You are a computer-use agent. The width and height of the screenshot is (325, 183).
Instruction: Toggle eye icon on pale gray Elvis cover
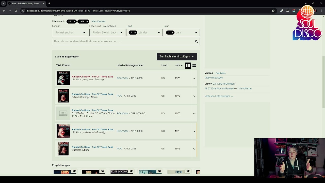[188, 171]
